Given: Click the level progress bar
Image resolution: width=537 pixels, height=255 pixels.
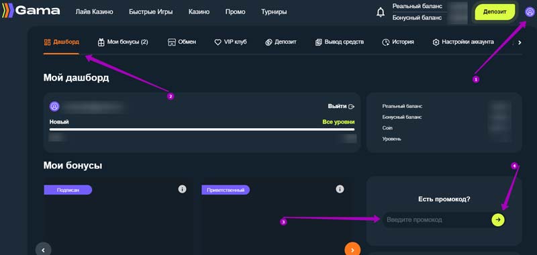Looking at the screenshot, I should [x=202, y=130].
